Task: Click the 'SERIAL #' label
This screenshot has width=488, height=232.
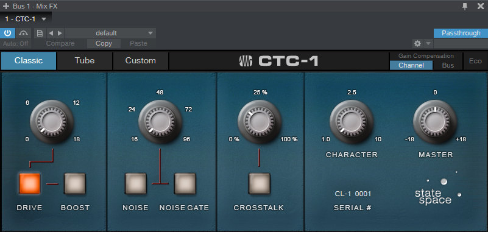Action: (353, 208)
